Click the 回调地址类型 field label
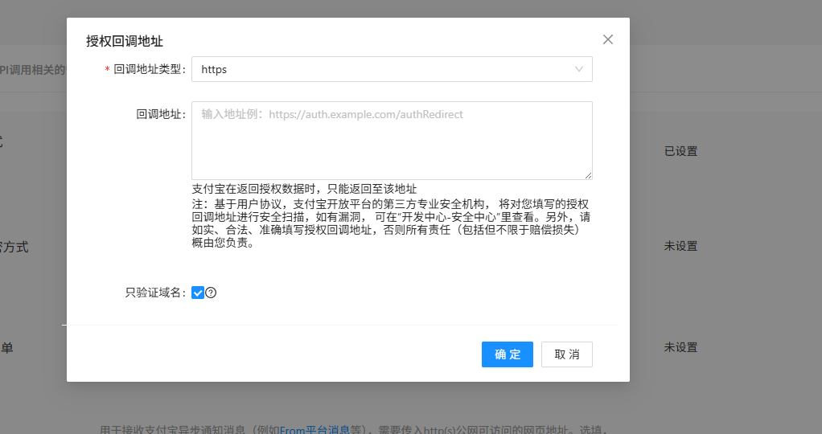The height and width of the screenshot is (434, 822). (x=150, y=69)
